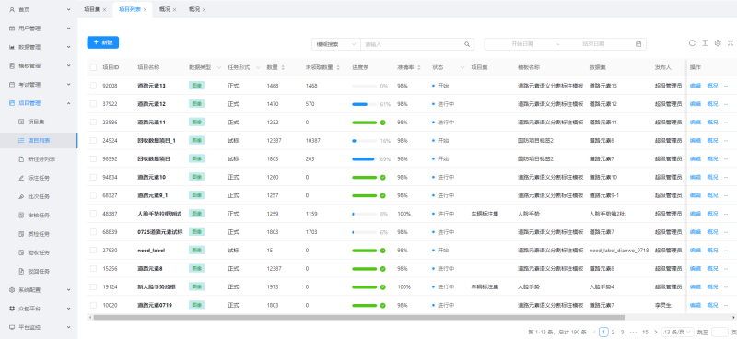
Task: Open more actions for project 24524
Action: (726, 141)
